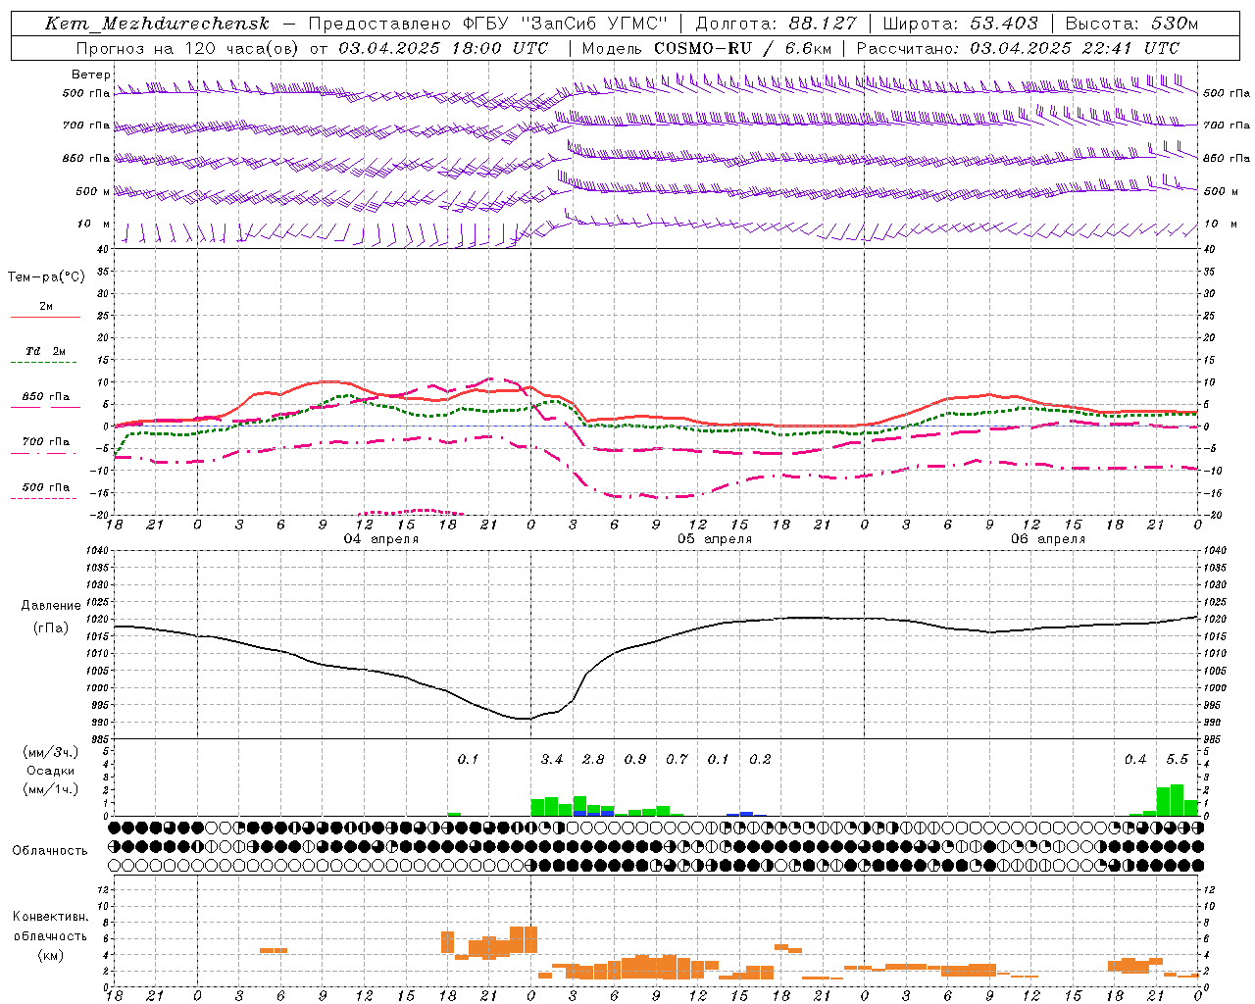Click the 'Осадки' precipitation label
The image size is (1255, 1004).
click(51, 771)
